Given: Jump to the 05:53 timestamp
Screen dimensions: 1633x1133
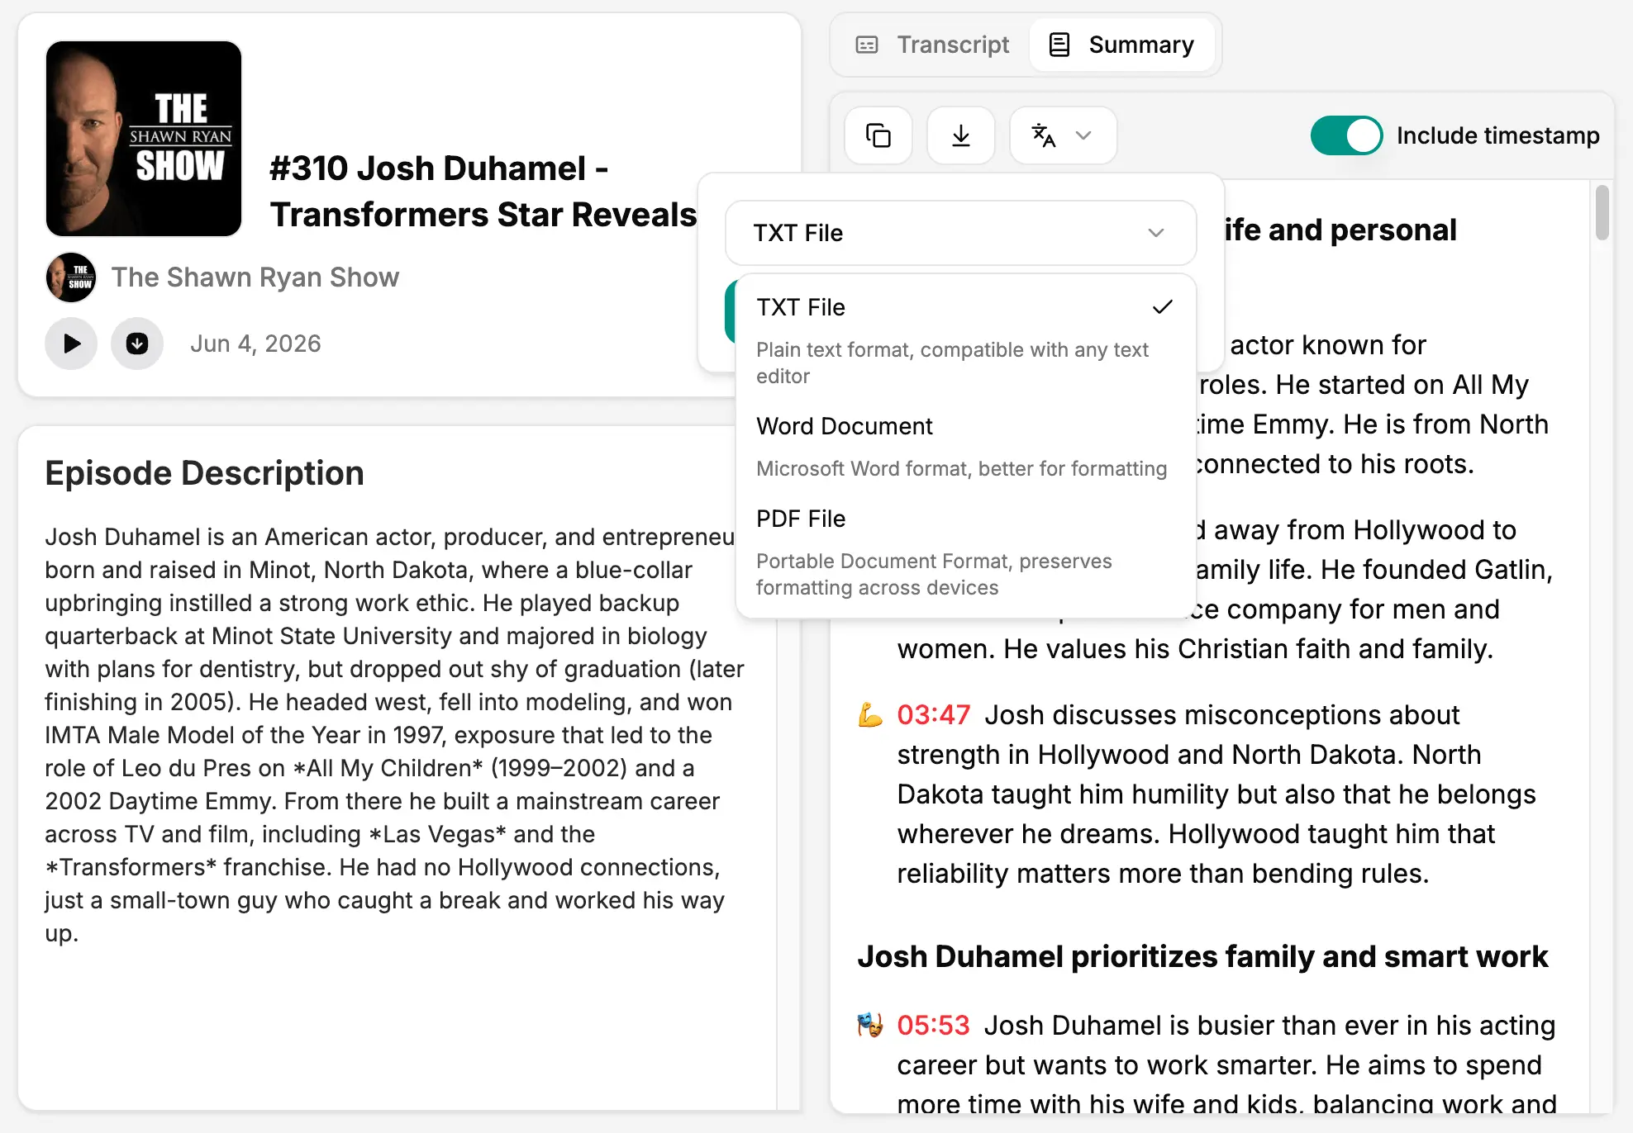Looking at the screenshot, I should click(x=933, y=1026).
